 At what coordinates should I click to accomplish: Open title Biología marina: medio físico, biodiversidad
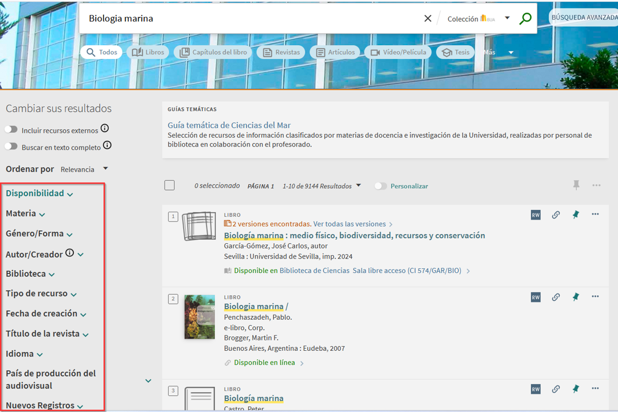click(354, 235)
